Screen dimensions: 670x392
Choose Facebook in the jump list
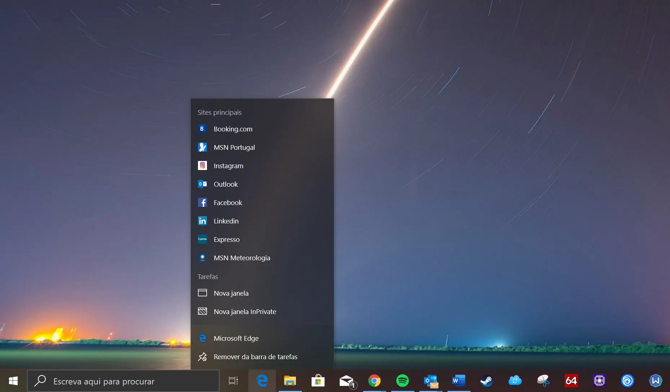[262, 202]
